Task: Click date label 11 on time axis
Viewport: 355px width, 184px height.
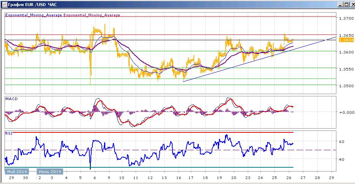Action: 136,178
